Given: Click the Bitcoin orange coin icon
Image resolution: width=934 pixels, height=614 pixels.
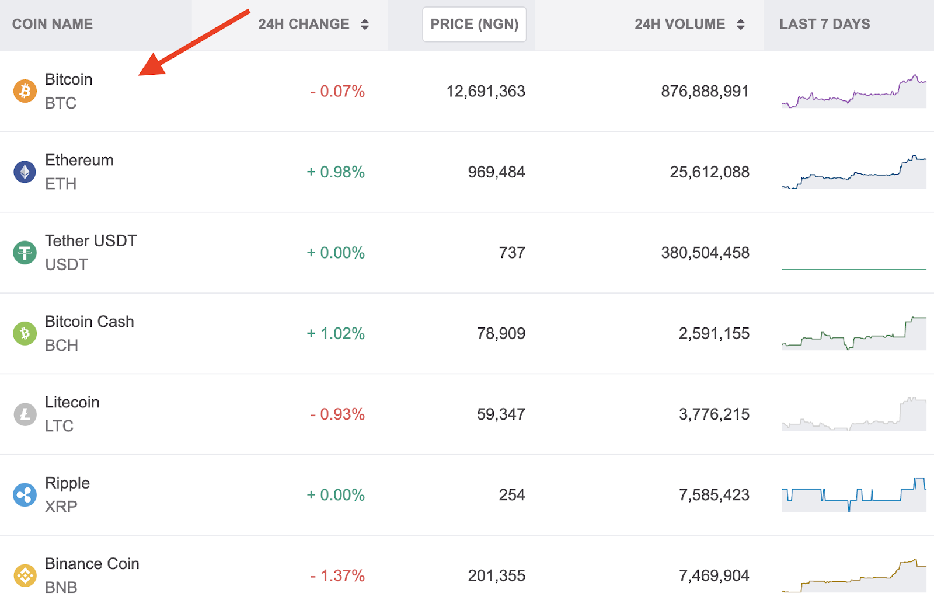Looking at the screenshot, I should [25, 91].
